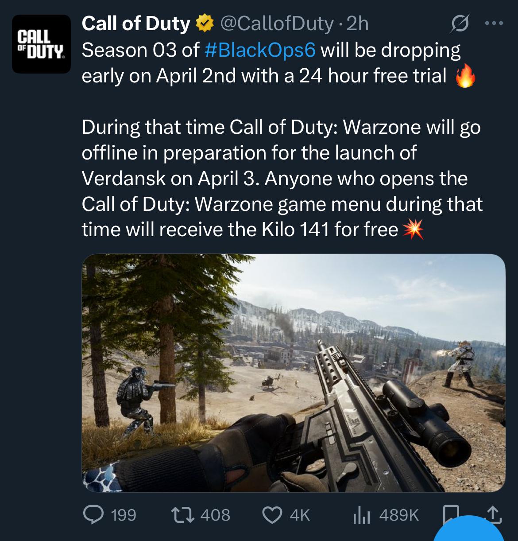Image resolution: width=518 pixels, height=541 pixels.
Task: Open the three-dot More options menu
Action: tap(494, 24)
